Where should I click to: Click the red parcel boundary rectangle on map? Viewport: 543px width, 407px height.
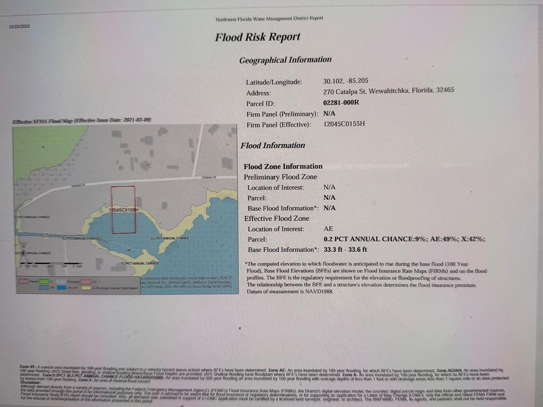(x=123, y=209)
